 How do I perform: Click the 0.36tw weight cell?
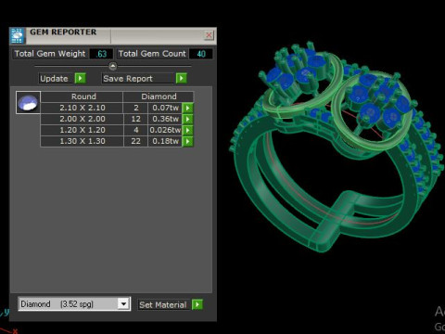coord(165,119)
